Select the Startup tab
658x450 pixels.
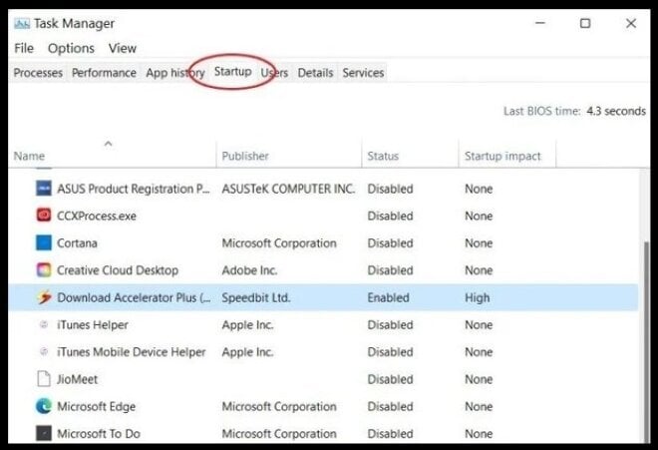[x=233, y=72]
